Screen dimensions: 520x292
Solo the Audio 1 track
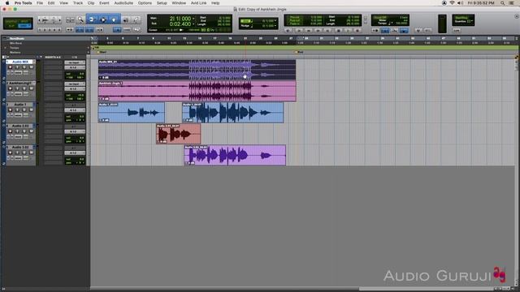click(x=24, y=109)
